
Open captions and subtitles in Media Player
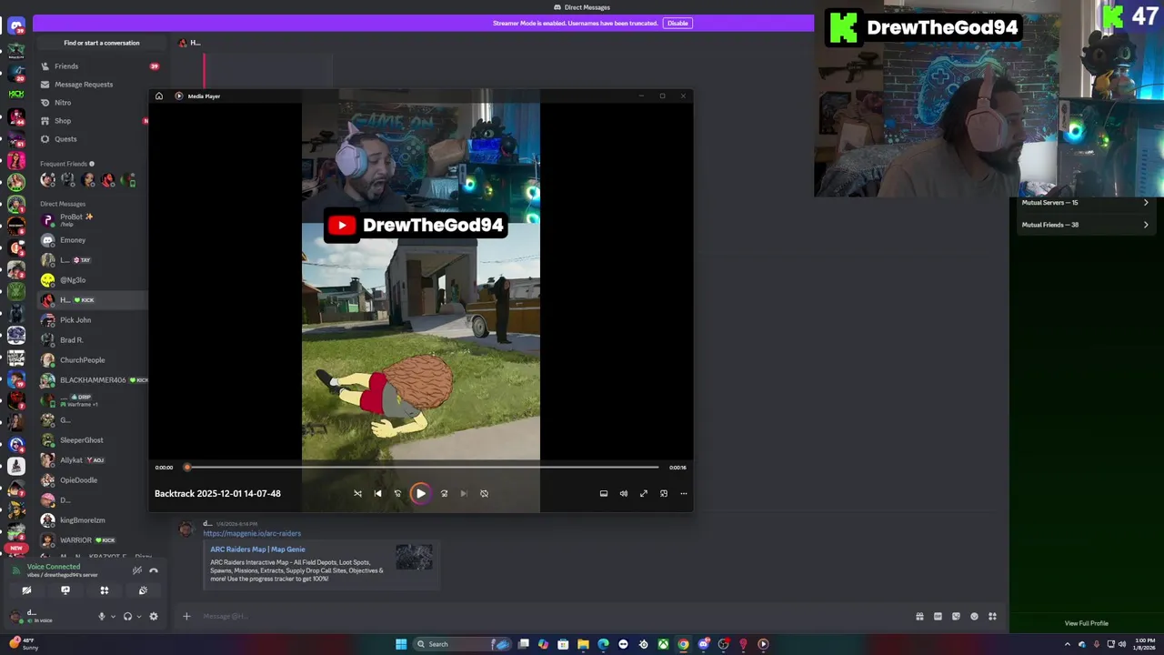[604, 493]
